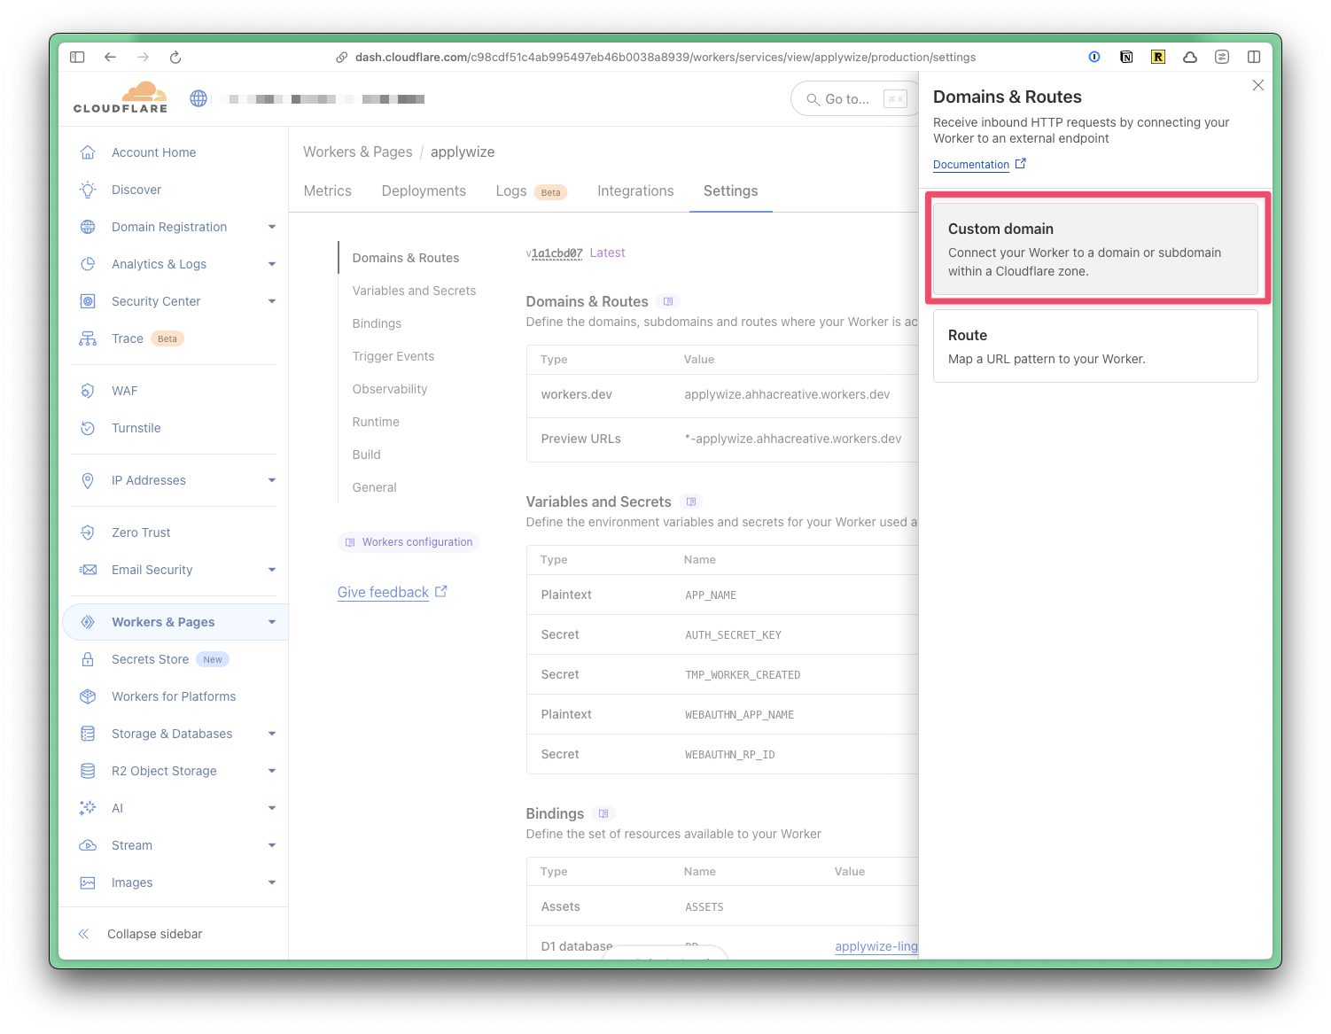Select Variables and Secrets in settings navigation
This screenshot has width=1331, height=1034.
[x=414, y=291]
